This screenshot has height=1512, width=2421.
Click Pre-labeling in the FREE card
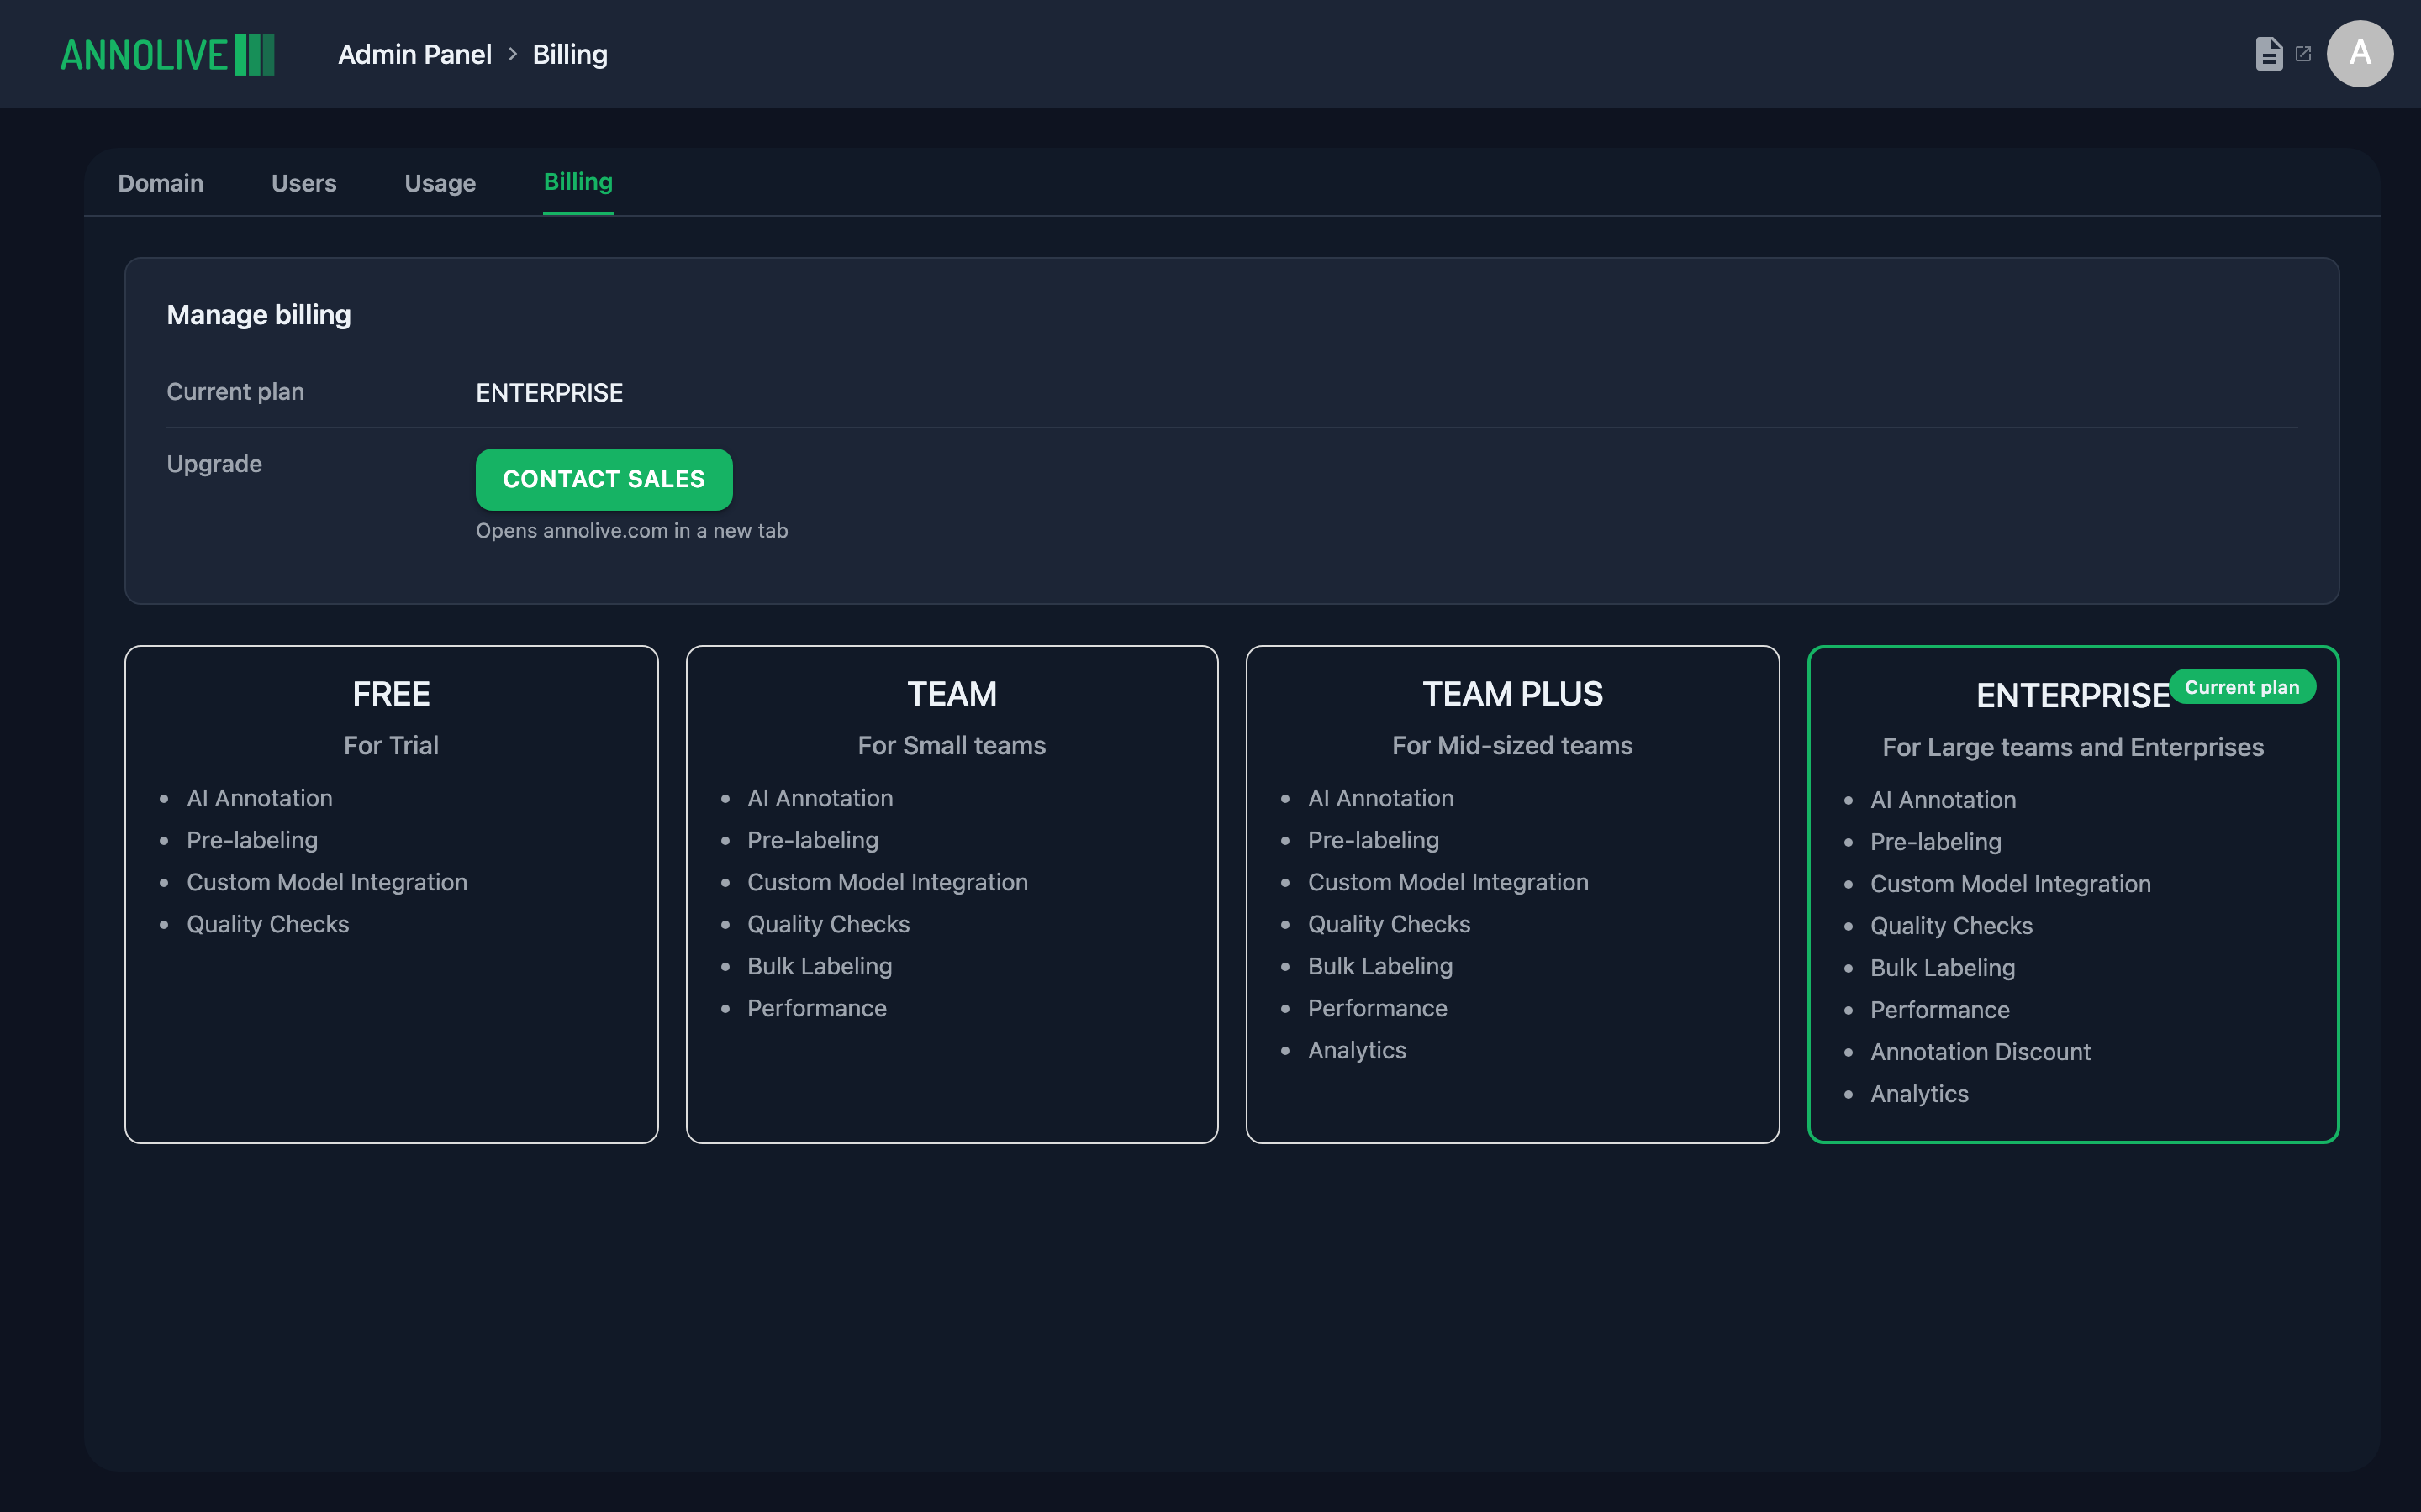pyautogui.click(x=252, y=840)
